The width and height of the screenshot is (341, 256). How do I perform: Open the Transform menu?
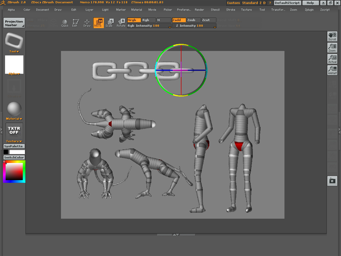278,10
